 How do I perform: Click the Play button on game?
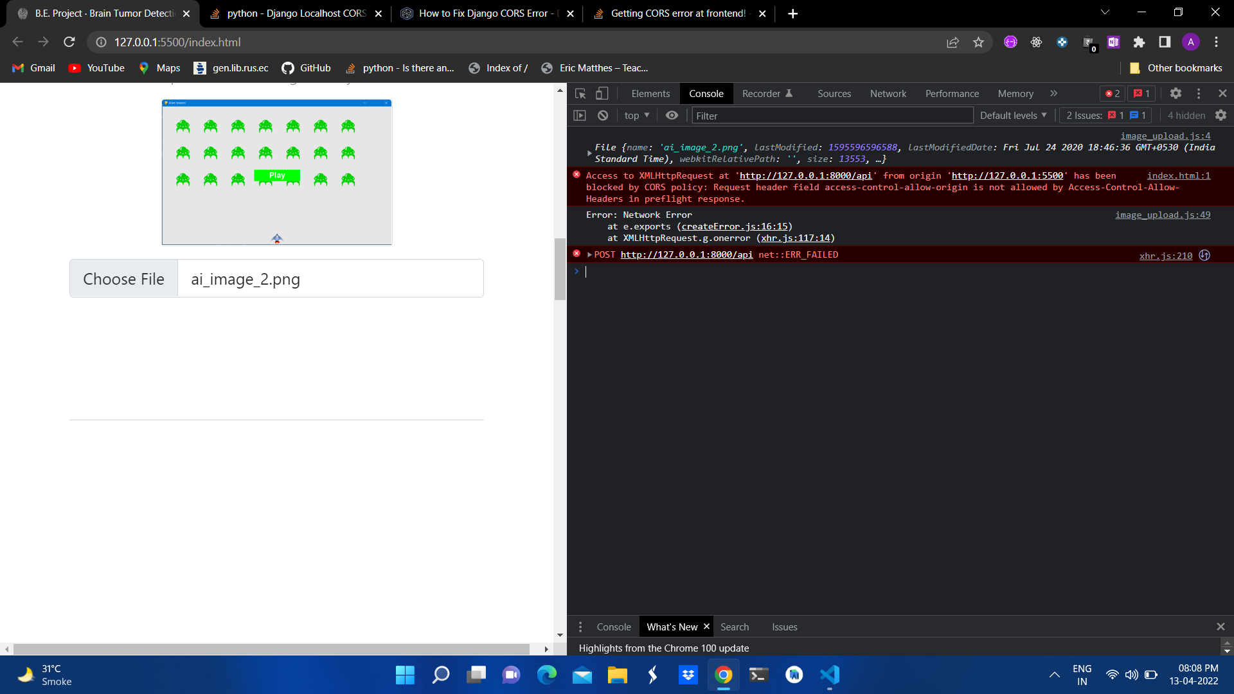277,175
